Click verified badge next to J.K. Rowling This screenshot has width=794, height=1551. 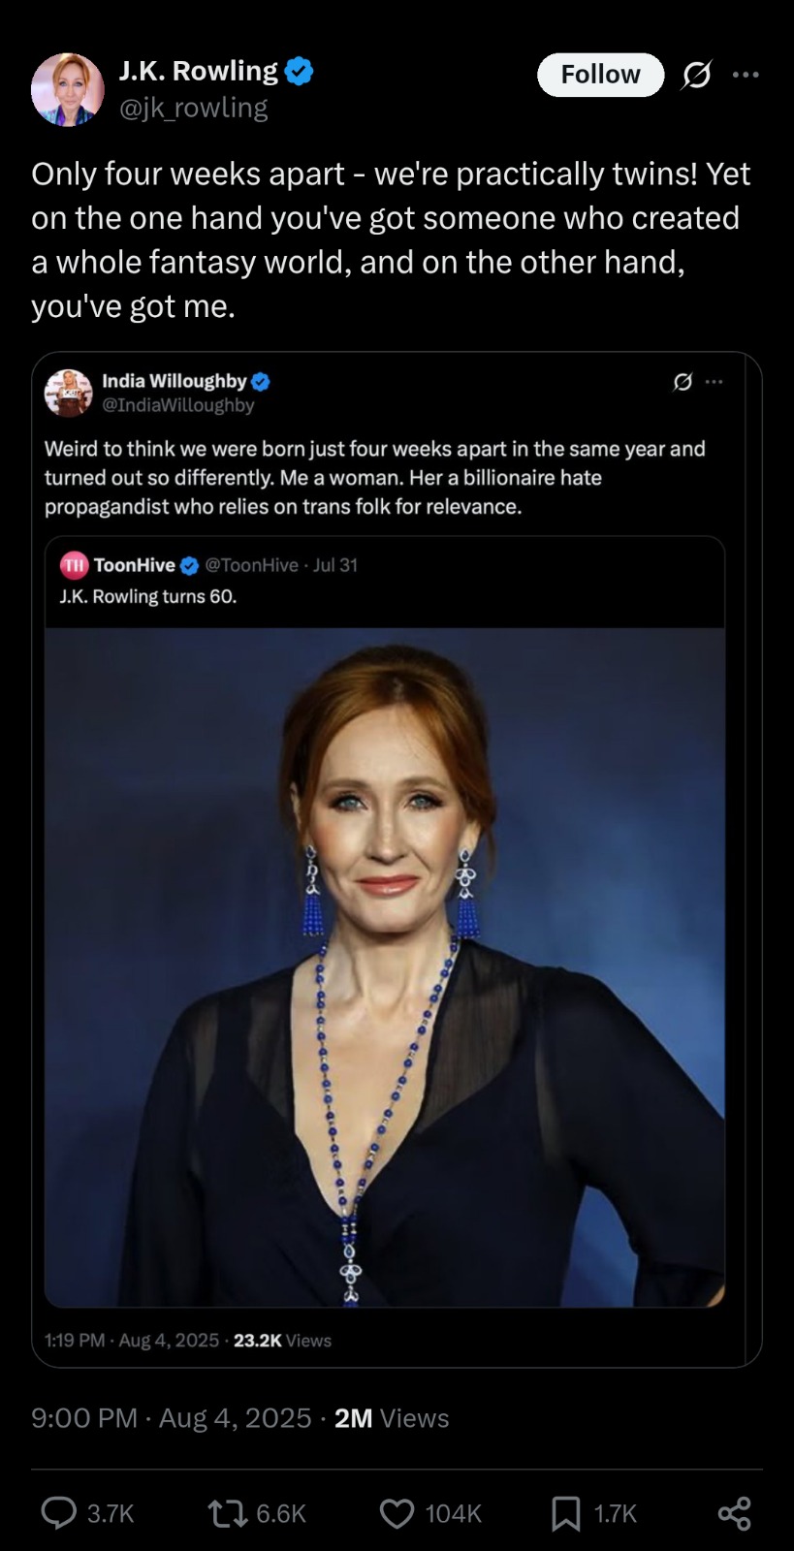299,71
